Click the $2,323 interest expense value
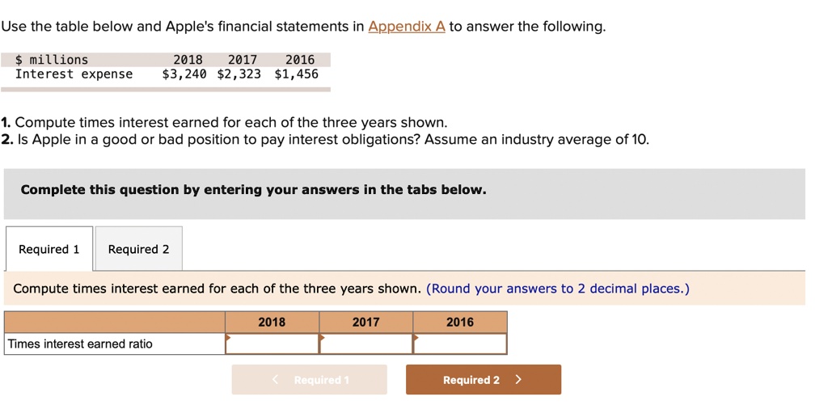This screenshot has width=828, height=405. 239,74
